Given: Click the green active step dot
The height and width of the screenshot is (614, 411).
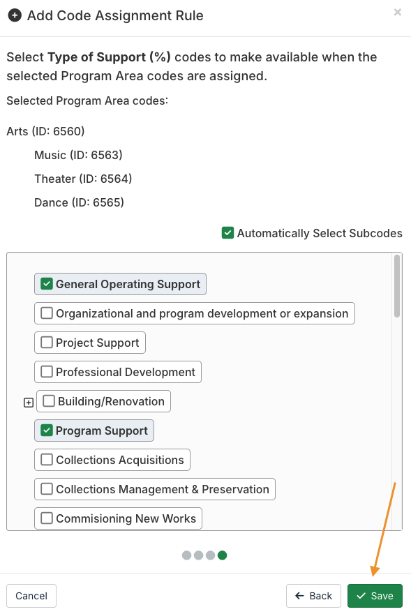Looking at the screenshot, I should (x=222, y=555).
